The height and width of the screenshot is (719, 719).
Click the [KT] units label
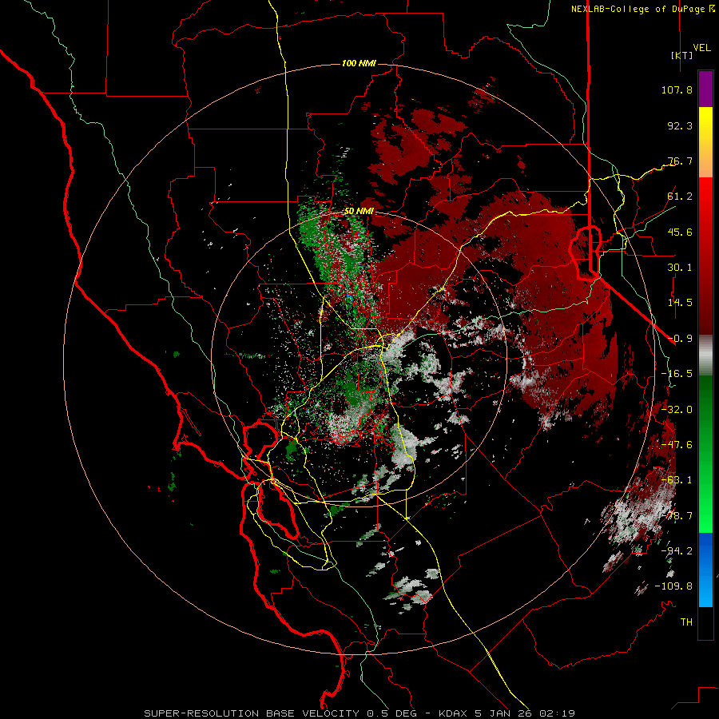coord(681,55)
